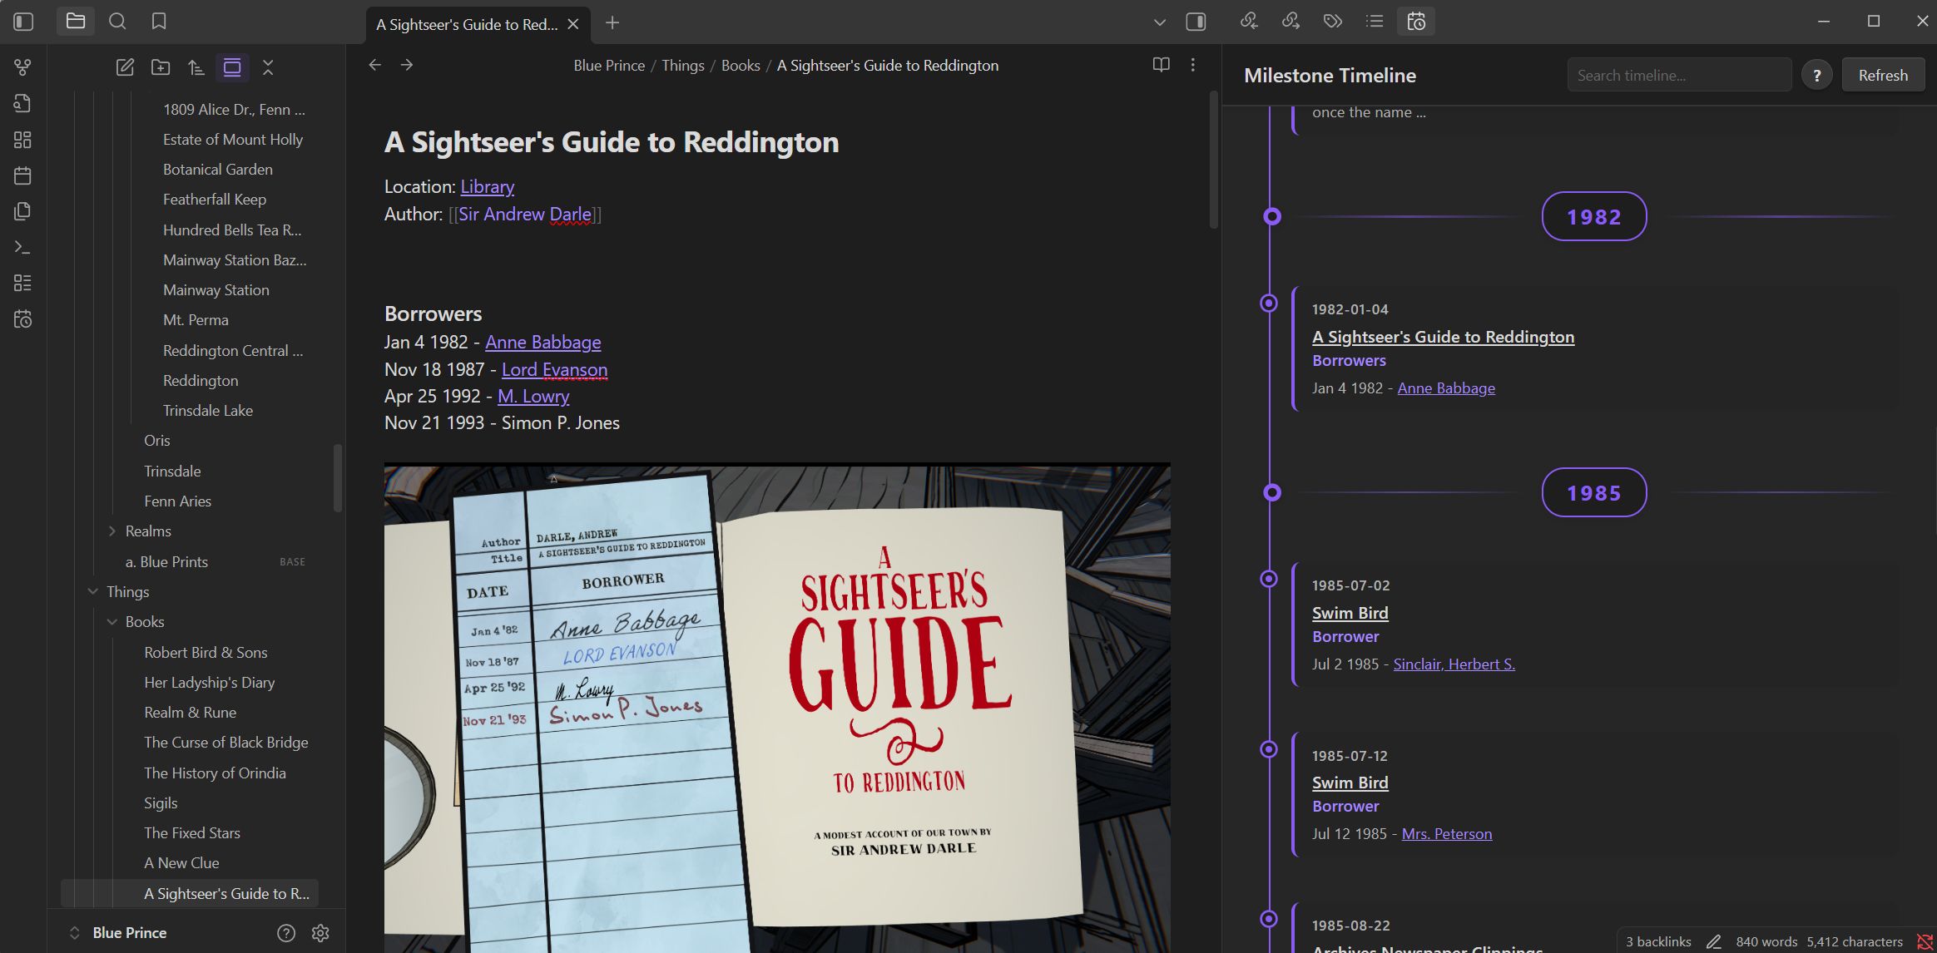Click the search magnifier icon

click(117, 22)
